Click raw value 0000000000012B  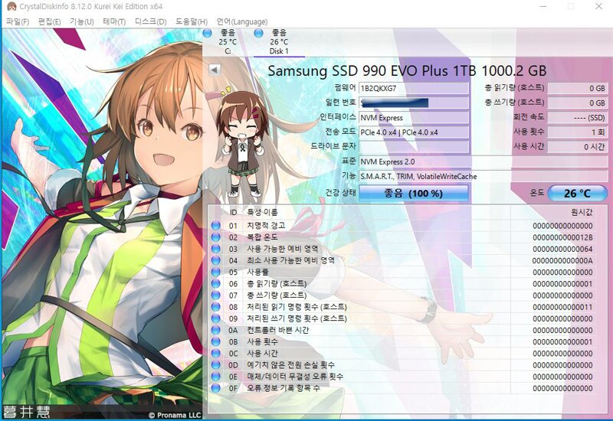[562, 237]
